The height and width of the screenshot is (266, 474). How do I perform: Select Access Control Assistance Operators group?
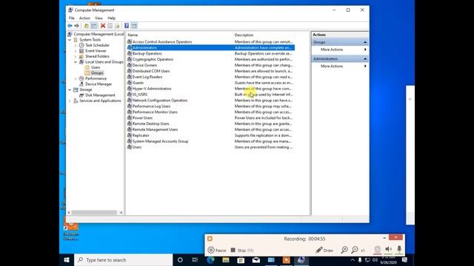162,42
